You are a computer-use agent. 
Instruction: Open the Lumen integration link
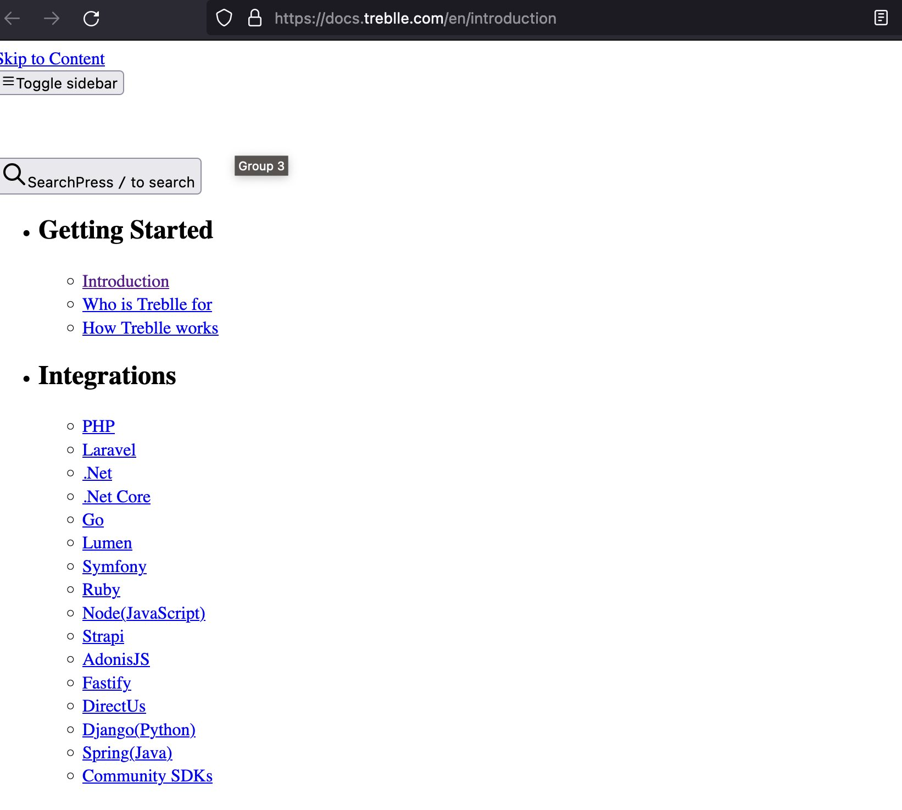click(x=107, y=543)
